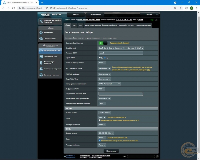Open Chrome three-dot menu
The width and height of the screenshot is (200, 160).
click(197, 8)
